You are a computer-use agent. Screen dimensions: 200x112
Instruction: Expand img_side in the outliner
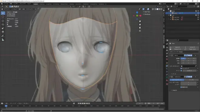point(171,19)
